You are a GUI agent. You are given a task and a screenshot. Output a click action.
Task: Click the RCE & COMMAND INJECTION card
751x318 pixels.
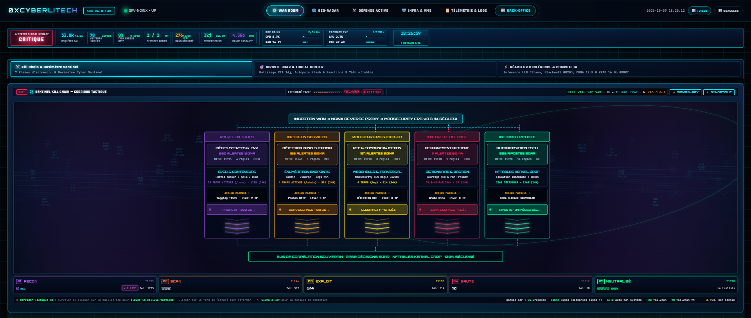(x=377, y=154)
